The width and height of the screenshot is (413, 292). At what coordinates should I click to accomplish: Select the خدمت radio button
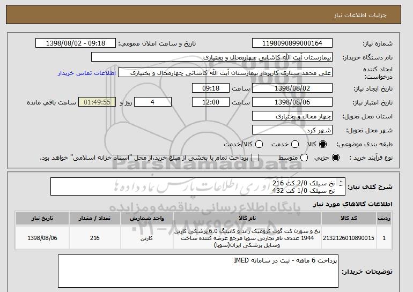pos(295,144)
